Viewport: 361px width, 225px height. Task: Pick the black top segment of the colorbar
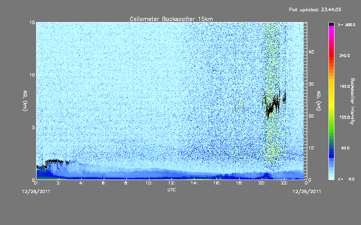coord(331,24)
